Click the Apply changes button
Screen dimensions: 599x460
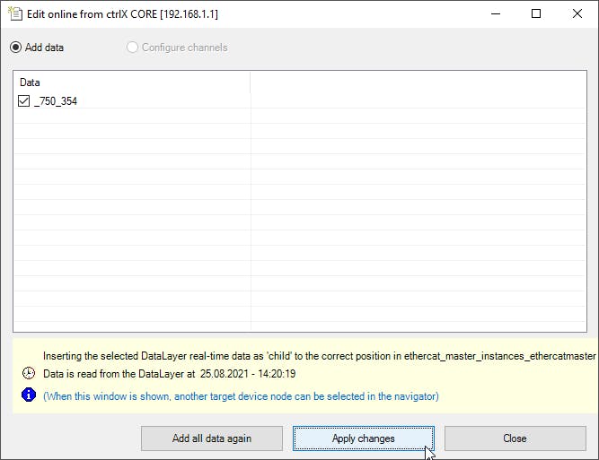[364, 438]
